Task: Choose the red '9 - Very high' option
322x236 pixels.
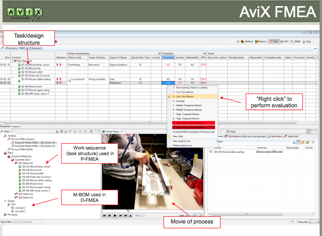Action: click(x=193, y=123)
